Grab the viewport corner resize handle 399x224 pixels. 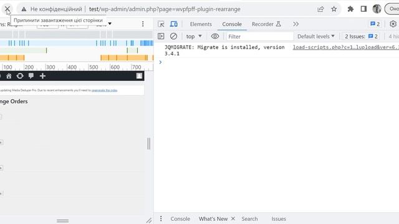(149, 220)
